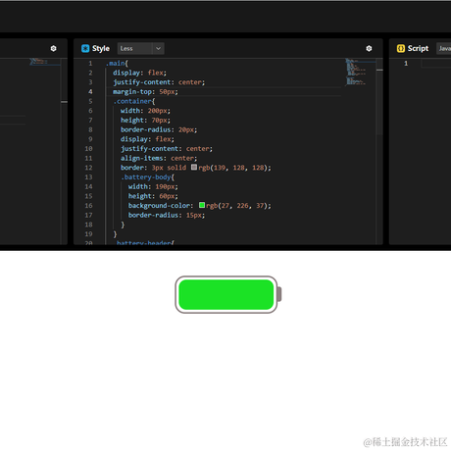This screenshot has height=451, width=451.
Task: Click the gray border color swatch on line 12
Action: 194,168
